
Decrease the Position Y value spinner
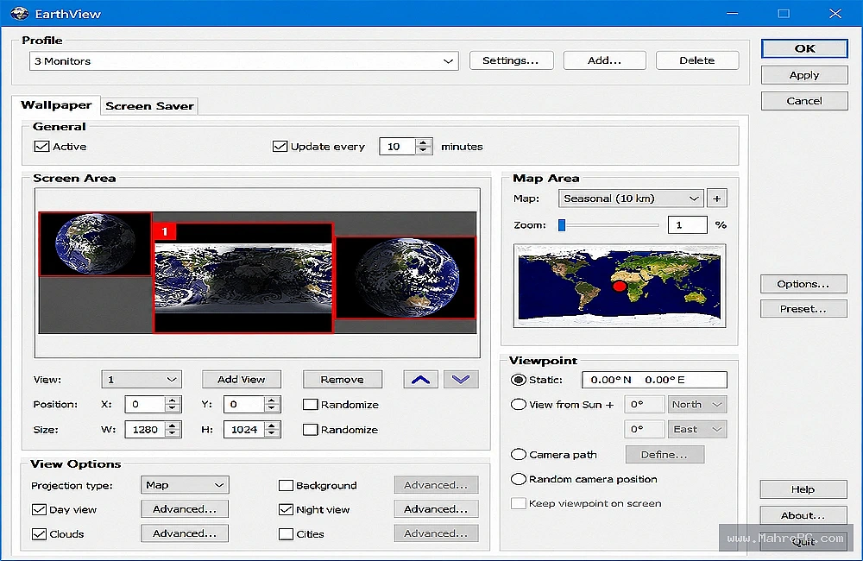(x=271, y=408)
